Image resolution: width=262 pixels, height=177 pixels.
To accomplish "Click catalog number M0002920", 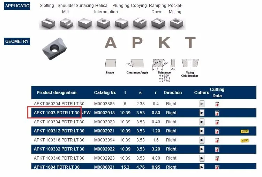I will (x=104, y=122).
